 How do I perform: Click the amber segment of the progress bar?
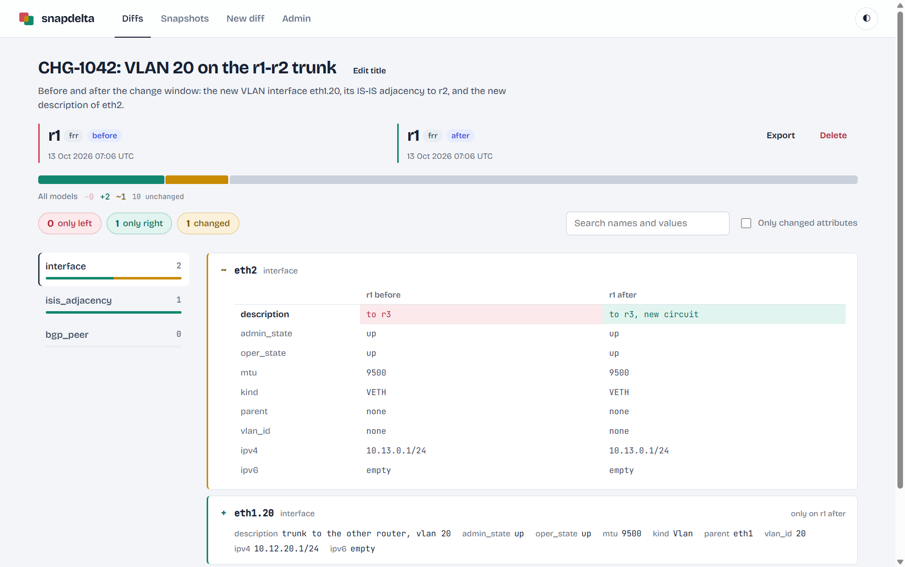coord(197,180)
